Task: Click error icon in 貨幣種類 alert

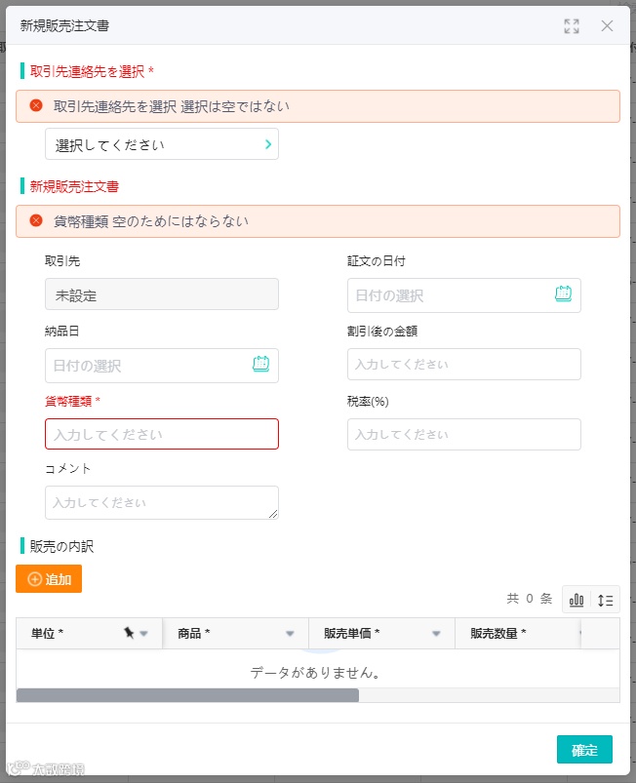Action: point(36,220)
